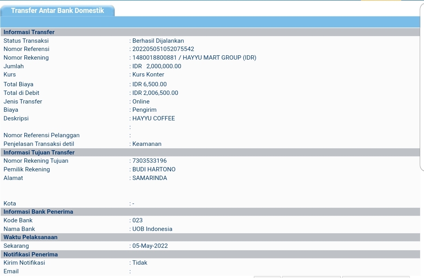The image size is (424, 278).
Task: Select destination account number 7303533196
Action: 150,161
